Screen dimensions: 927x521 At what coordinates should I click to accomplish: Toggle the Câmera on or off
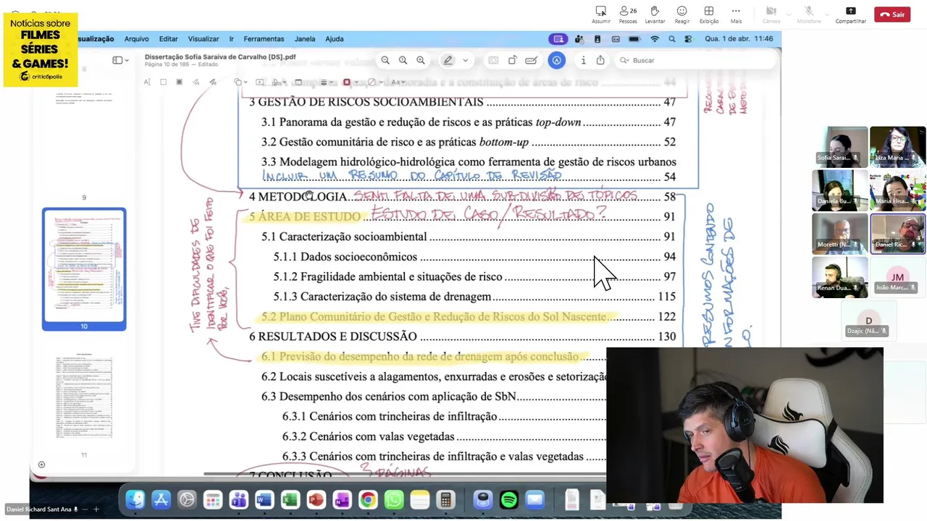pos(771,14)
